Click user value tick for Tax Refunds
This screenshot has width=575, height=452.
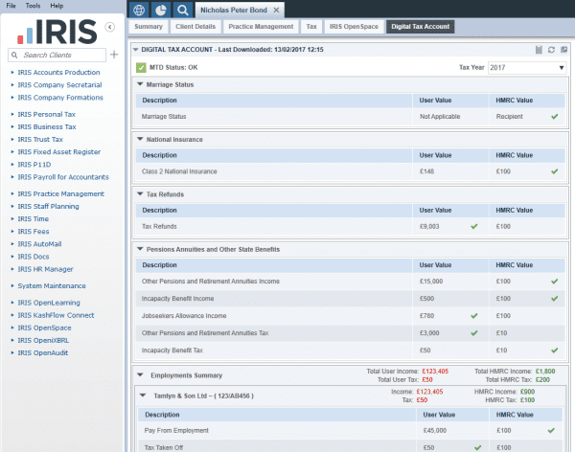click(474, 227)
